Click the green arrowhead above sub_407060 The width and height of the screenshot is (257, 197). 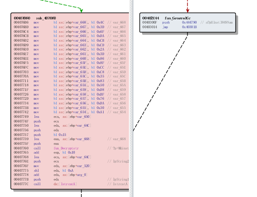[x=81, y=10]
